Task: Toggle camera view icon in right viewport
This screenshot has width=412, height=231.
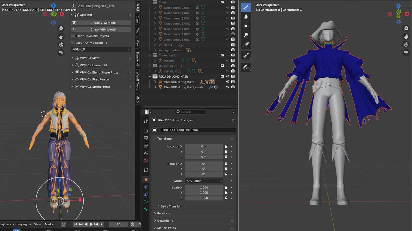Action: (405, 44)
